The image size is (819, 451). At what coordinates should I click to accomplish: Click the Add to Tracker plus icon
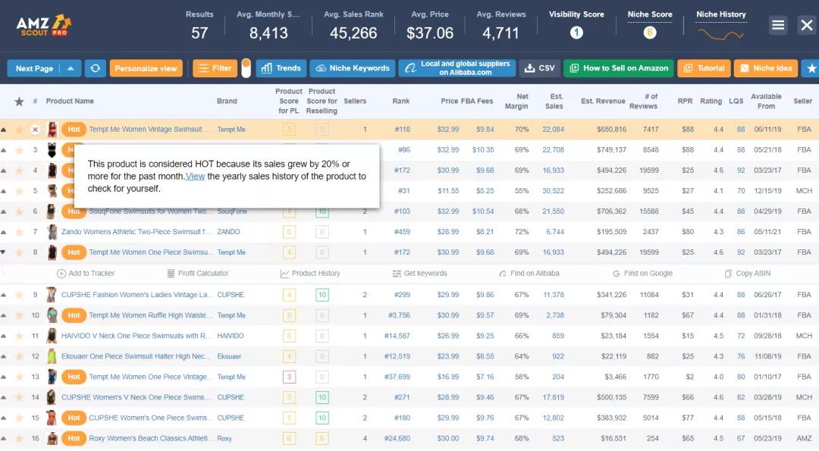(x=61, y=274)
